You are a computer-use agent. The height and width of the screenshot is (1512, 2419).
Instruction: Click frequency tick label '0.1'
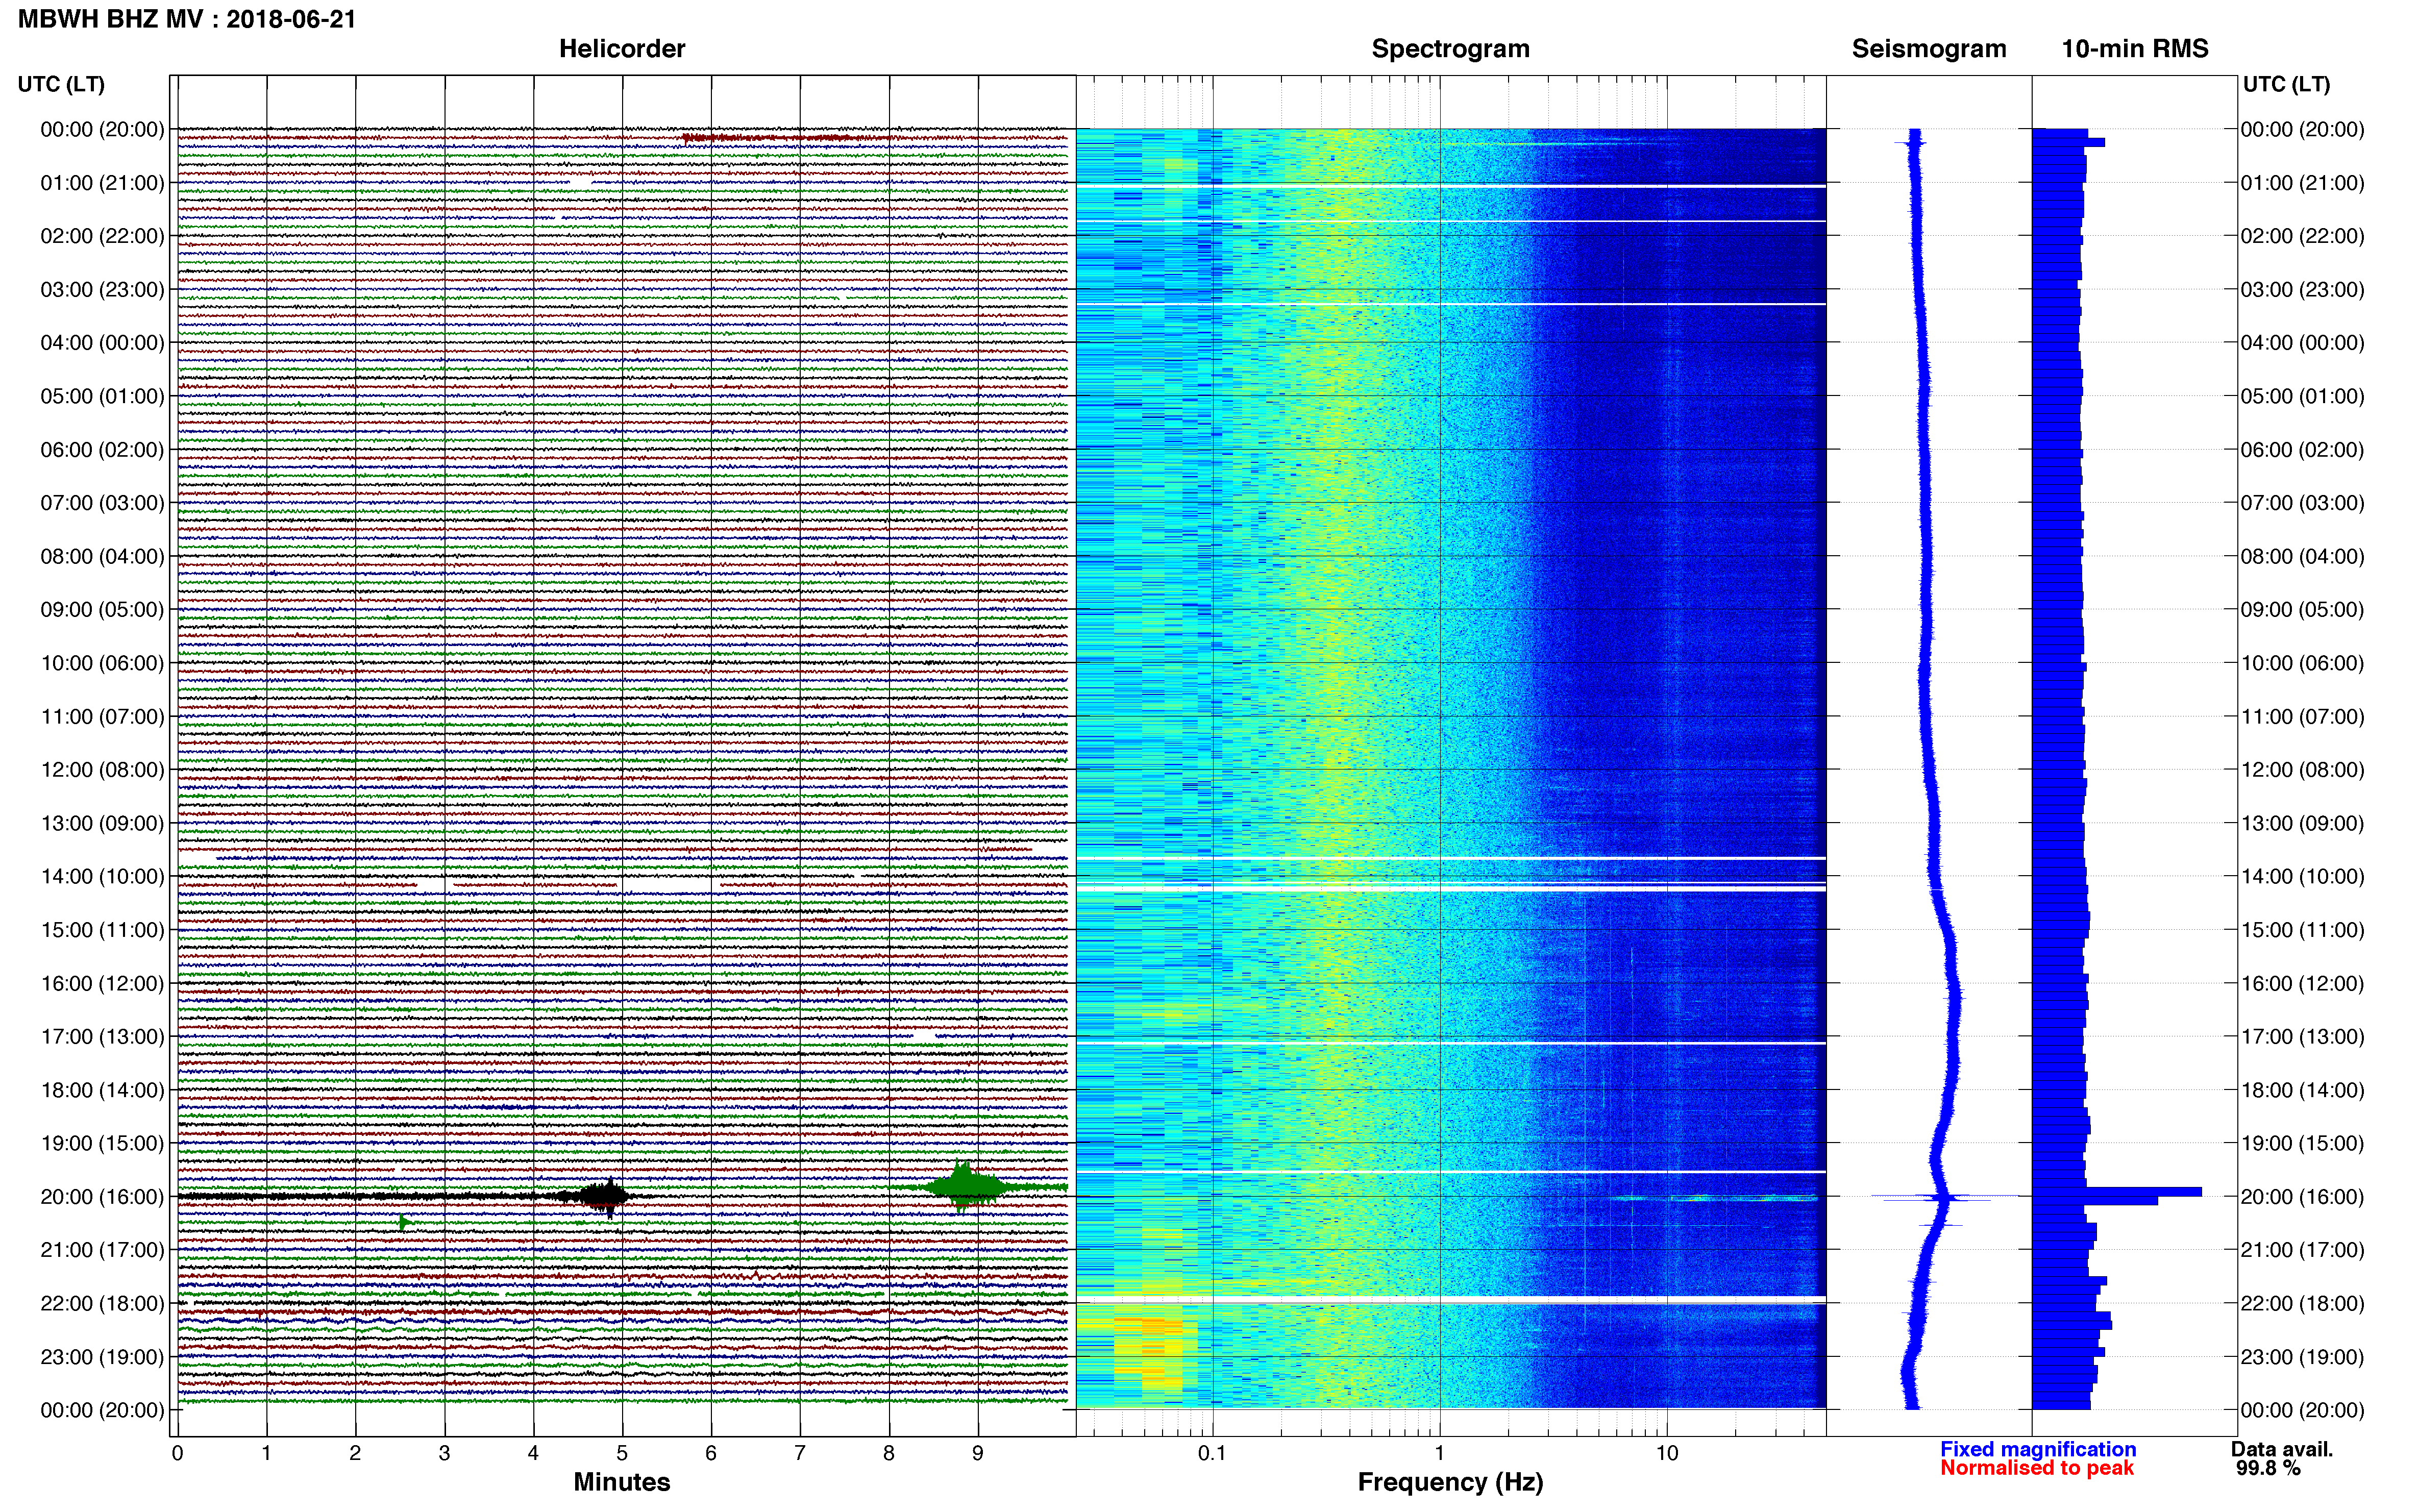pyautogui.click(x=1212, y=1453)
